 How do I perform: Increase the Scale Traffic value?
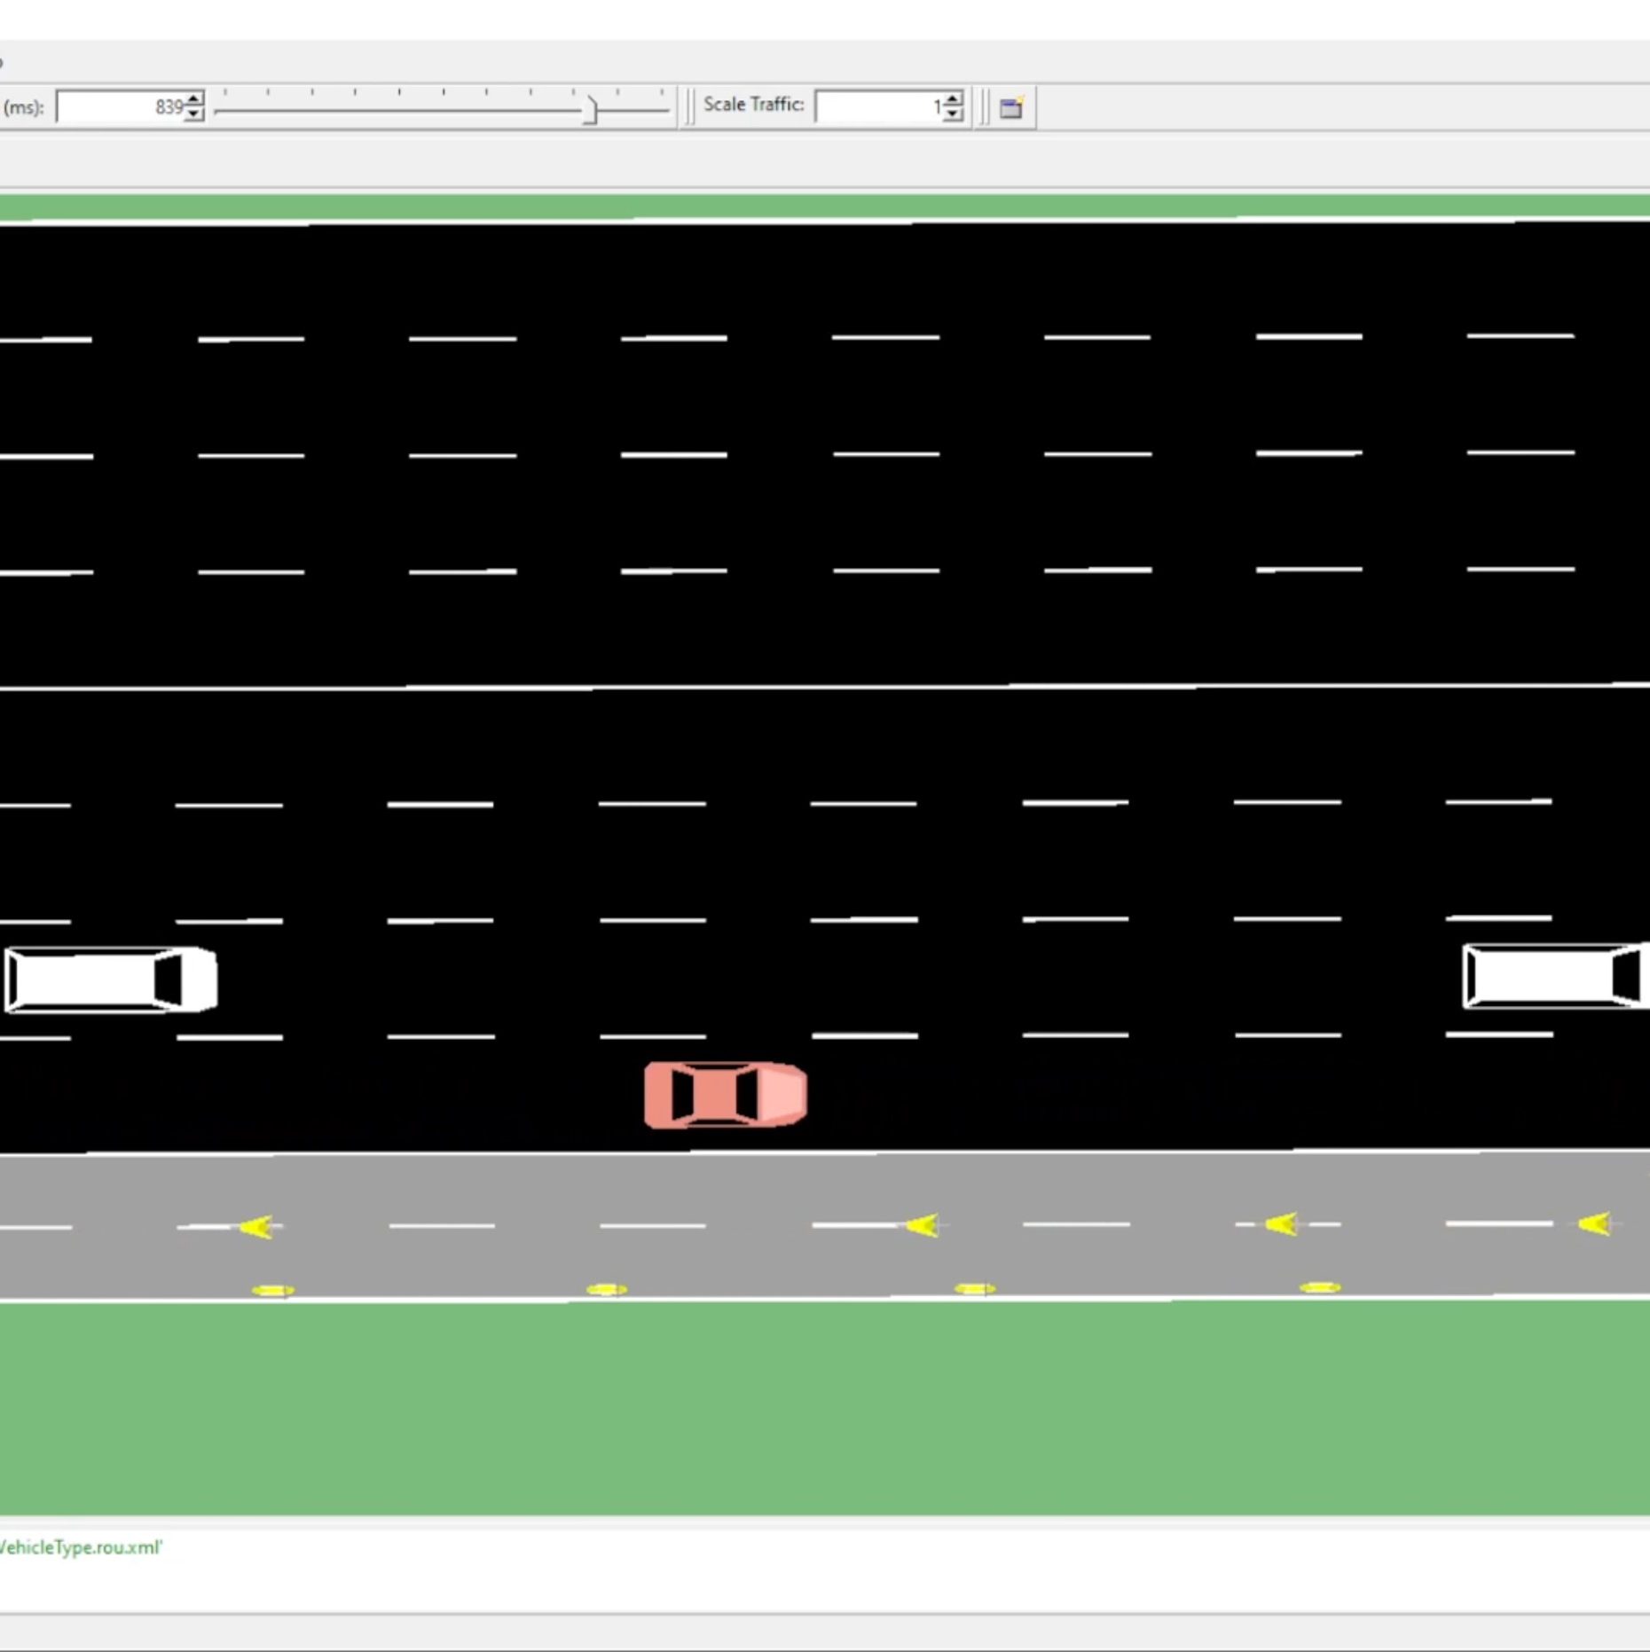(951, 98)
